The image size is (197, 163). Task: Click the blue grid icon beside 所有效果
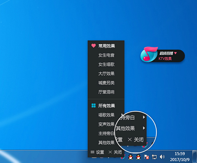pyautogui.click(x=94, y=106)
